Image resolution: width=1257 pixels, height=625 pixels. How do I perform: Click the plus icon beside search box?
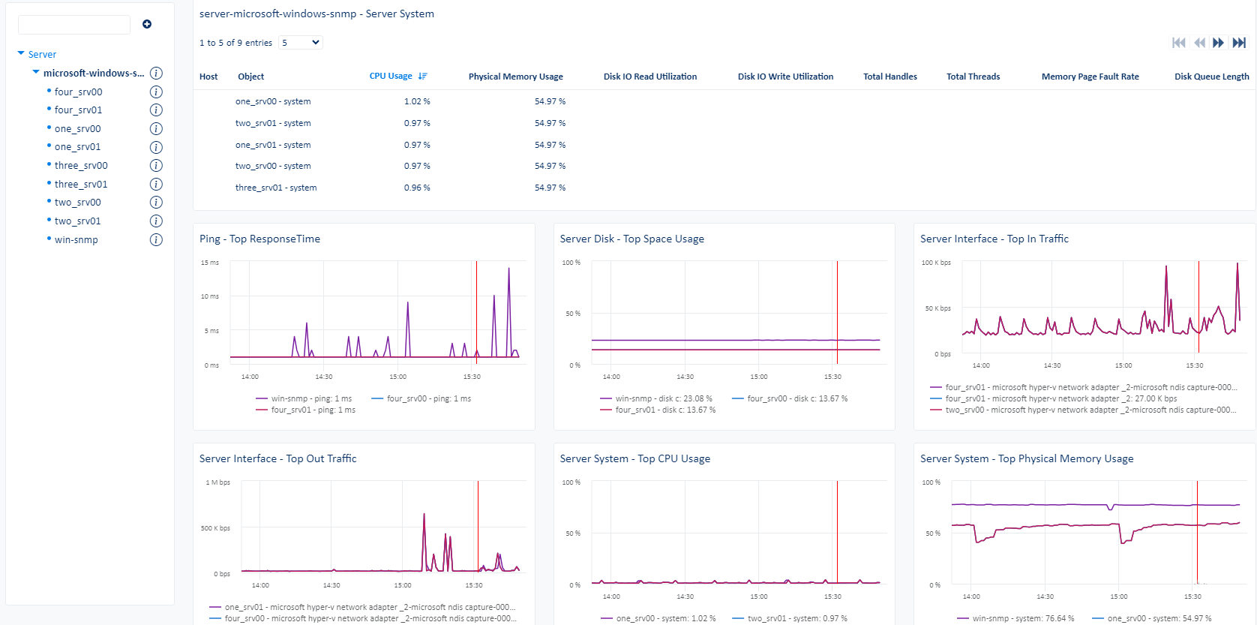[x=147, y=24]
